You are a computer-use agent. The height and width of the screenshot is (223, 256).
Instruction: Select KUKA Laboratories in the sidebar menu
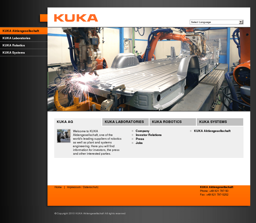pyautogui.click(x=16, y=38)
